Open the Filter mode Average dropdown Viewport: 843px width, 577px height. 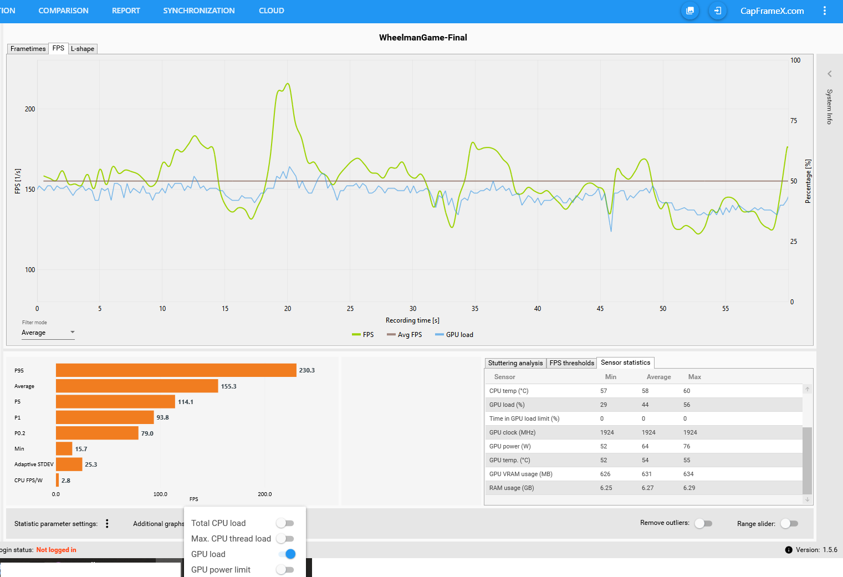pos(48,333)
